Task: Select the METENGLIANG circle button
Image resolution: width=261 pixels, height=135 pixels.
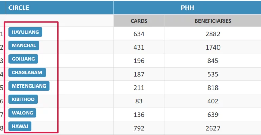Action: point(29,86)
